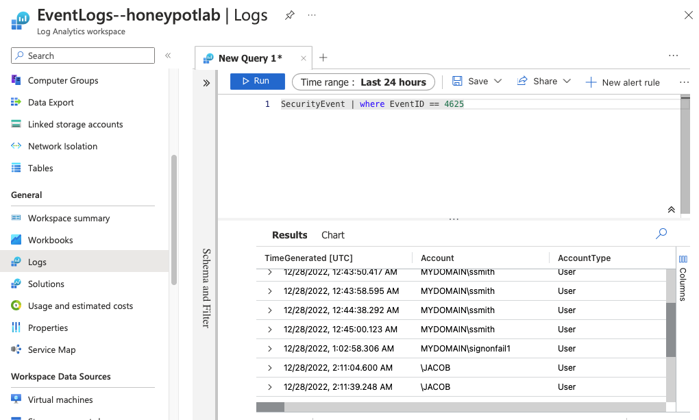This screenshot has height=420, width=699.
Task: Change Time range Last 24 hours
Action: pos(363,82)
